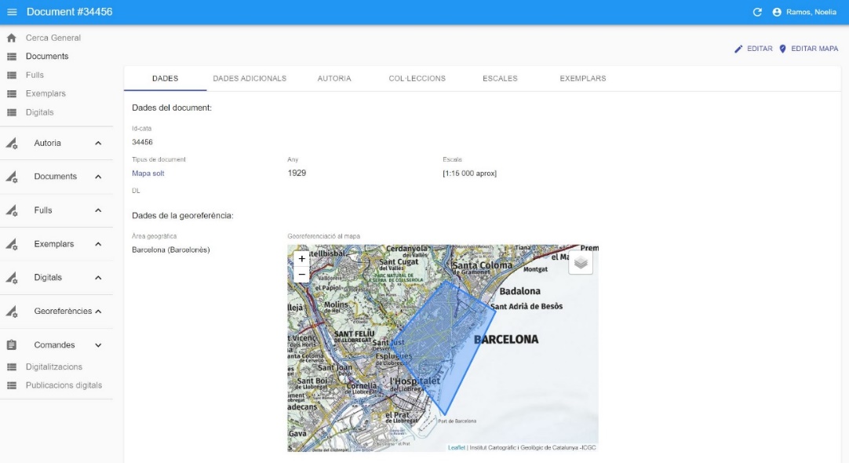Screen dimensions: 849x463
Task: Open the COL·LECCIONS tab
Action: [417, 78]
